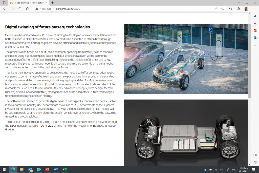Maximize or restore the Edge window
The image size is (259, 173).
[x=247, y=3]
